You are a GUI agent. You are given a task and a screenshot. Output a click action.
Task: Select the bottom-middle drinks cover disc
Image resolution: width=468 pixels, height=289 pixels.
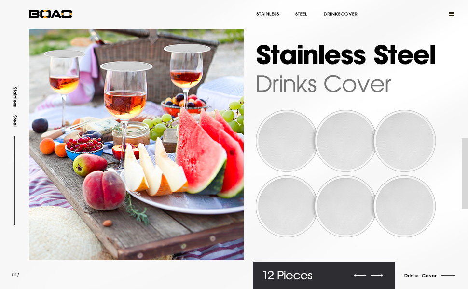pos(345,206)
